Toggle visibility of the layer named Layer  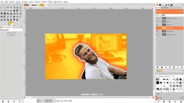157,21
